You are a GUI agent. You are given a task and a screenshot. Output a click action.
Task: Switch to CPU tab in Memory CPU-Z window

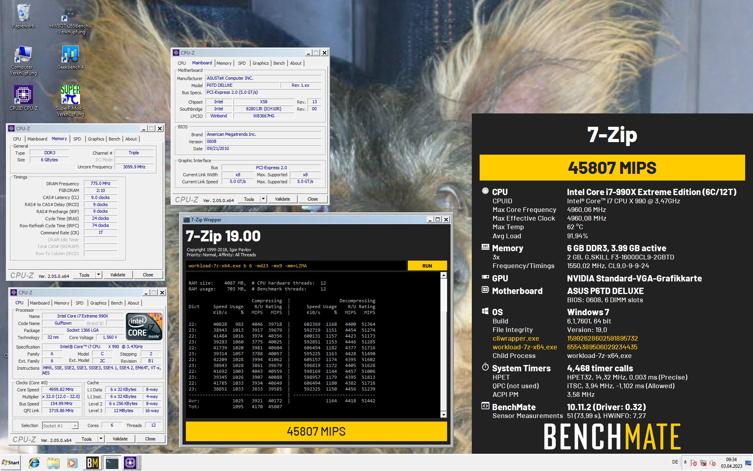[17, 139]
